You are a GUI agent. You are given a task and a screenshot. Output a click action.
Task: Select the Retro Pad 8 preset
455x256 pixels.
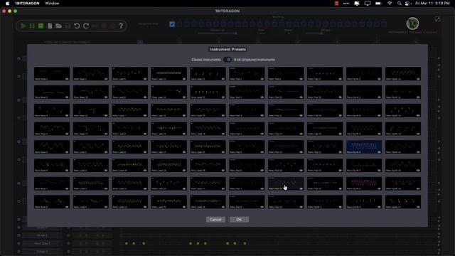(x=247, y=202)
